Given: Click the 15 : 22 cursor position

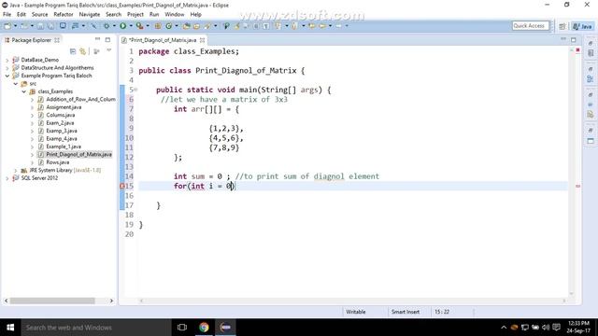Looking at the screenshot, I should pyautogui.click(x=442, y=312).
